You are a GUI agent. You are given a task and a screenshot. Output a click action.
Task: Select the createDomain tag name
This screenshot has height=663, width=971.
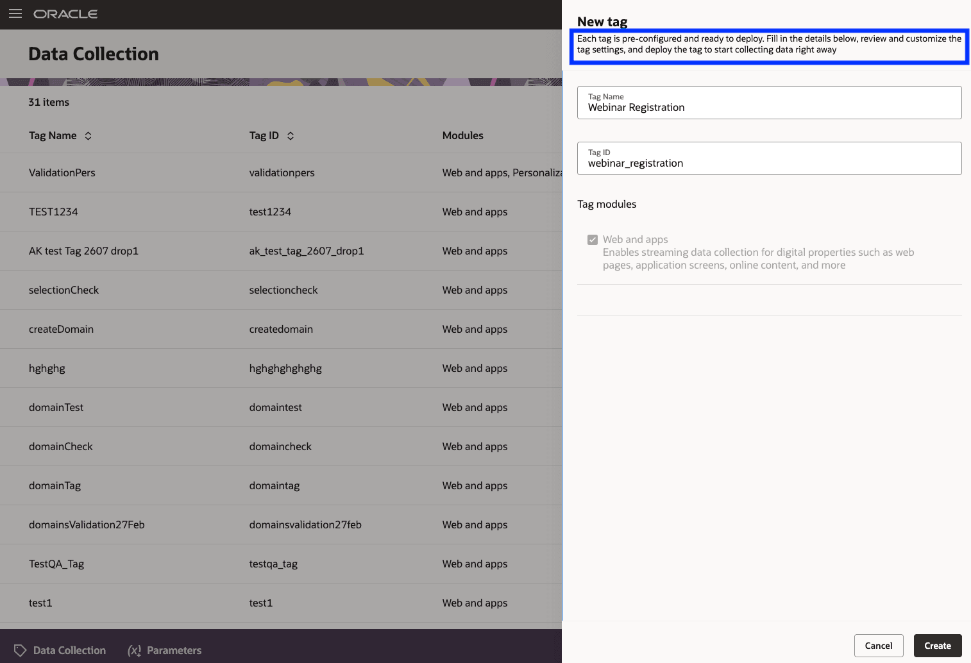[61, 329]
